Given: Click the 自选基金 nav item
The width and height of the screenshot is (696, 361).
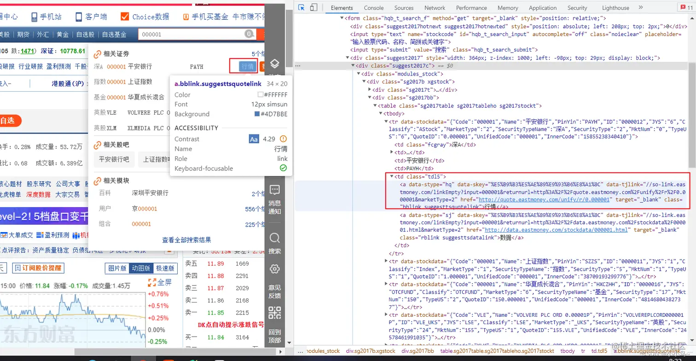Looking at the screenshot, I should [x=114, y=35].
